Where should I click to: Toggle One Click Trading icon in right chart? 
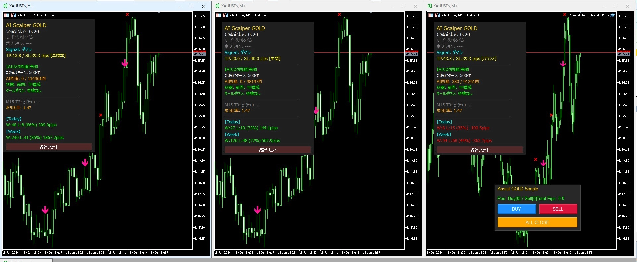(x=431, y=15)
